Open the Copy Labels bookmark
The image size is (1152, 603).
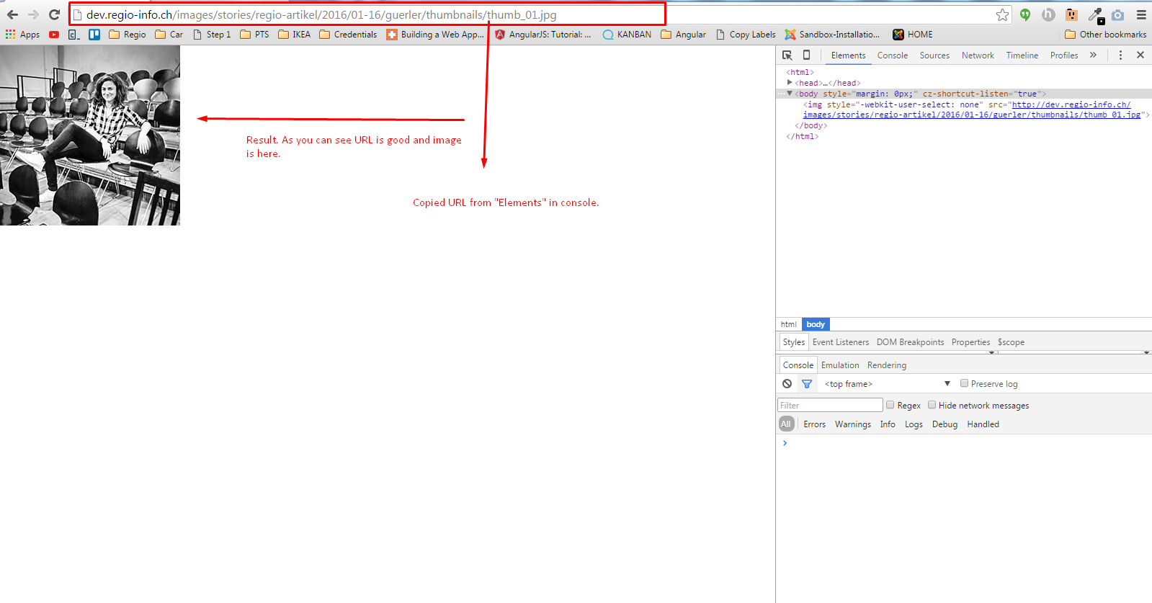[x=746, y=35]
